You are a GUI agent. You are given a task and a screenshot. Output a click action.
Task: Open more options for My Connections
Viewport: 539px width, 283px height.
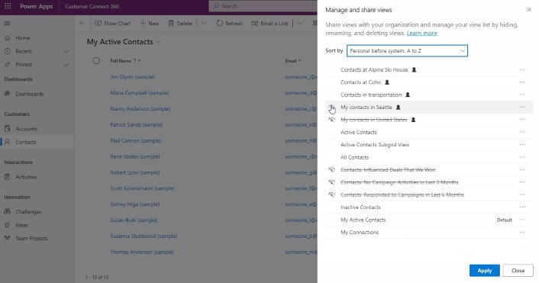click(x=522, y=232)
